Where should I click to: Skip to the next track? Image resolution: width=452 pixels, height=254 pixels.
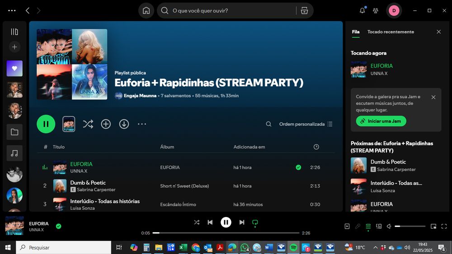(242, 222)
